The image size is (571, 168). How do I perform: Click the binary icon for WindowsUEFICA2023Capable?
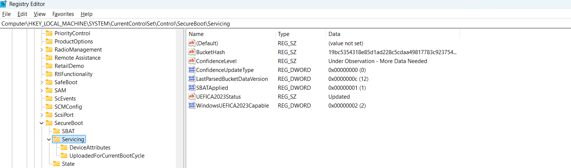[192, 106]
